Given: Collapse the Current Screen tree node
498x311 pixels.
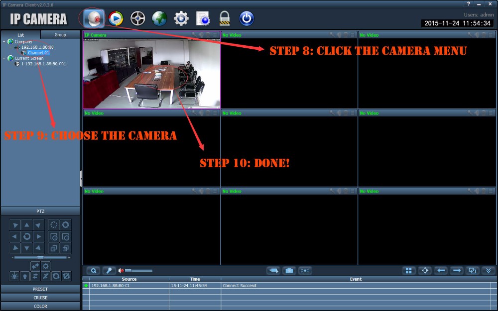Looking at the screenshot, I should (4, 58).
